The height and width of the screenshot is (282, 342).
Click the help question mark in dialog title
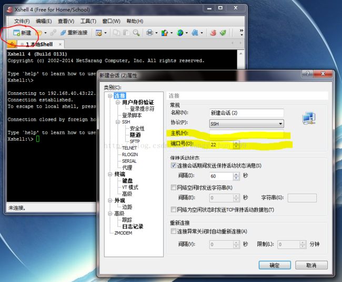(x=308, y=74)
